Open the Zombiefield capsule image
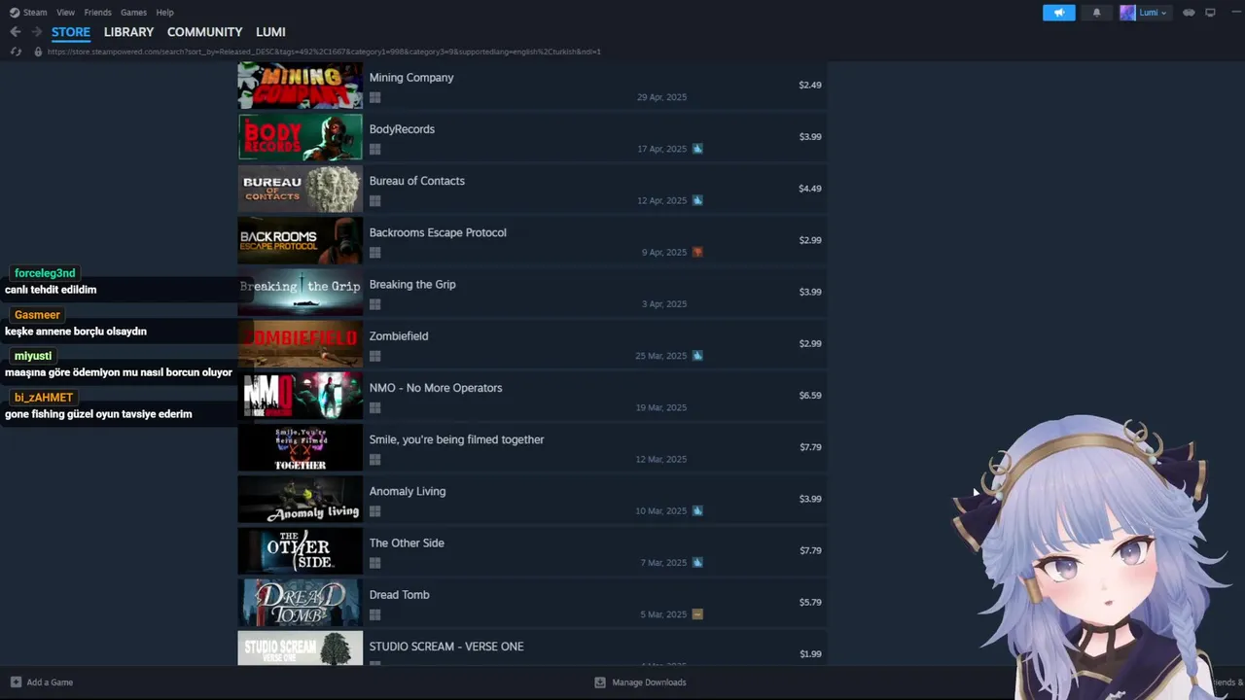The height and width of the screenshot is (700, 1245). (301, 344)
